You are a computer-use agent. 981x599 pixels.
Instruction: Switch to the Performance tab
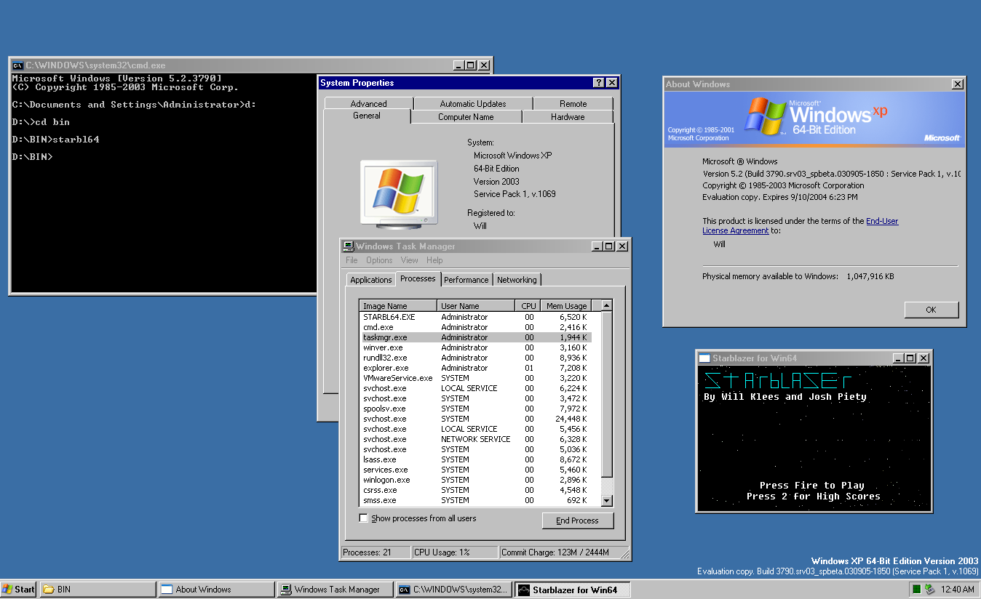pos(466,280)
